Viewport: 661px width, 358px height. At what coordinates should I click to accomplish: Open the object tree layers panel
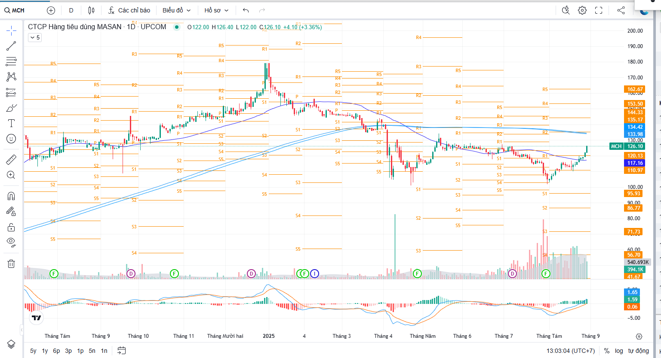coord(11,344)
